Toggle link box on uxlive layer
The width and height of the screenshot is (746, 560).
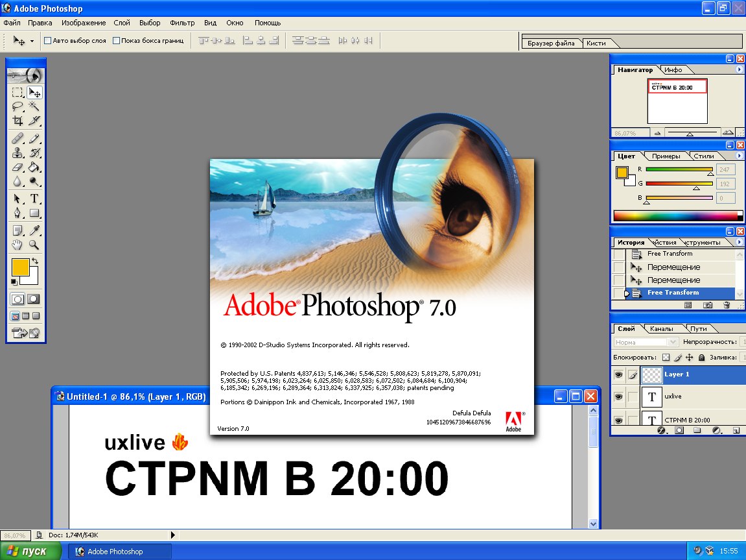click(x=633, y=396)
